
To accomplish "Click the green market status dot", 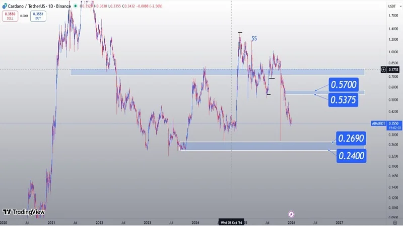I will pos(75,6).
